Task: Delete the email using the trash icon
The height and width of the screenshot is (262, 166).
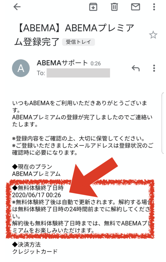Action: click(114, 7)
